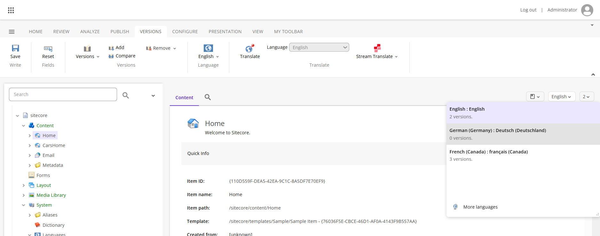Select French (Canada) language option
This screenshot has height=236, width=600.
point(523,155)
